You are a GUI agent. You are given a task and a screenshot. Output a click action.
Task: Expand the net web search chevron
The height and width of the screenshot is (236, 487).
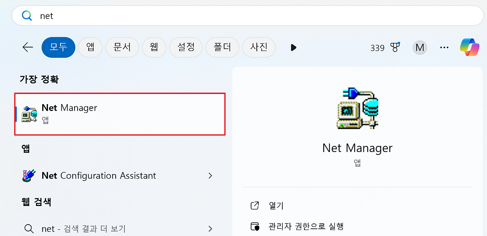pyautogui.click(x=210, y=229)
